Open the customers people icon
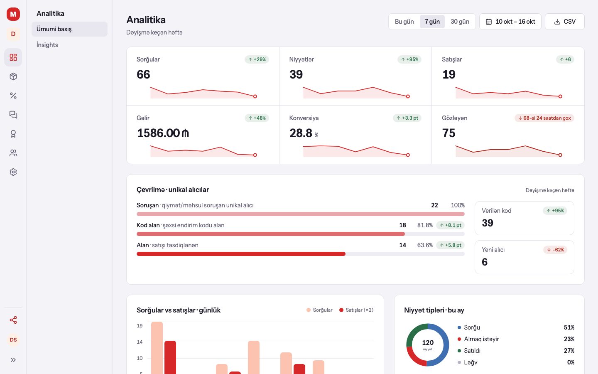This screenshot has width=598, height=374. point(13,153)
